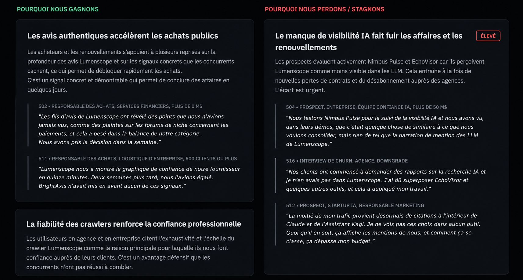Select the quote mentioning Claude and Assistant Kagi
The image size is (523, 280).
pos(383,228)
